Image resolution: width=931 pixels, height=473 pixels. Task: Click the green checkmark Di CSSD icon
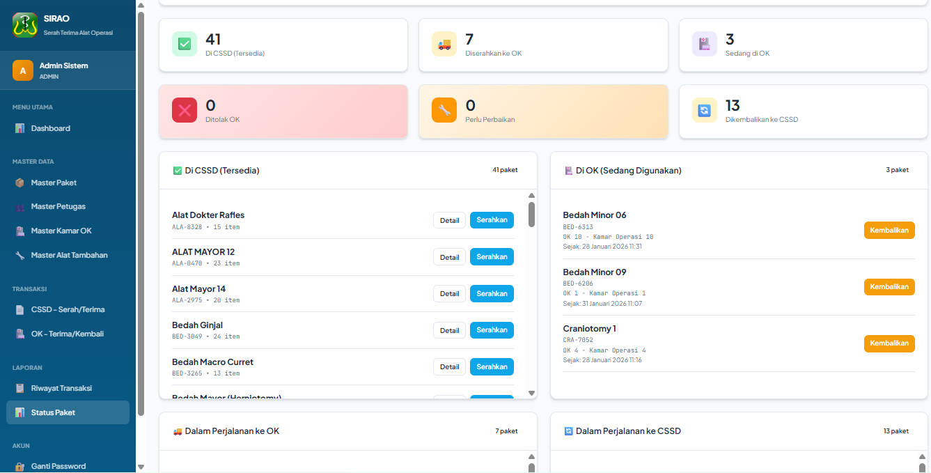click(x=185, y=44)
